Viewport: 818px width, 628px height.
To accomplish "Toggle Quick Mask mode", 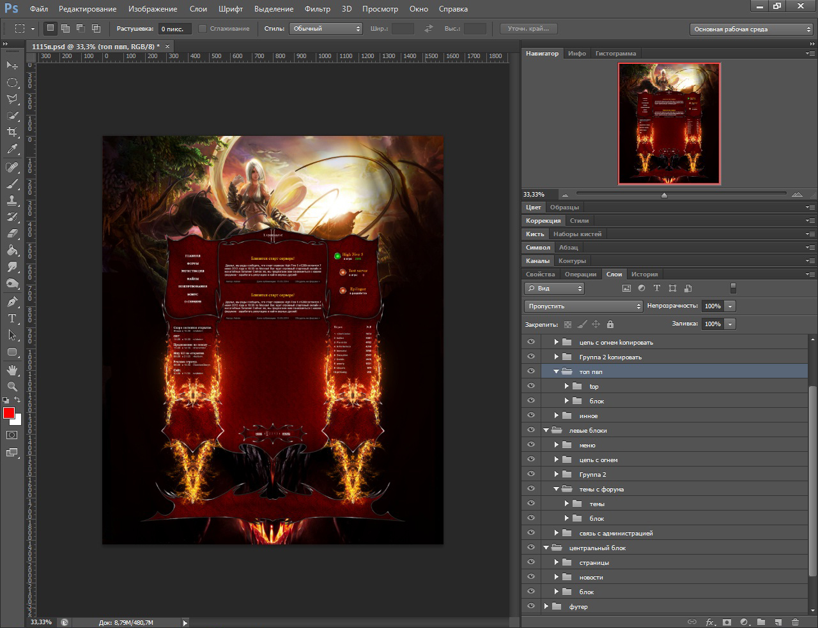I will coord(12,435).
